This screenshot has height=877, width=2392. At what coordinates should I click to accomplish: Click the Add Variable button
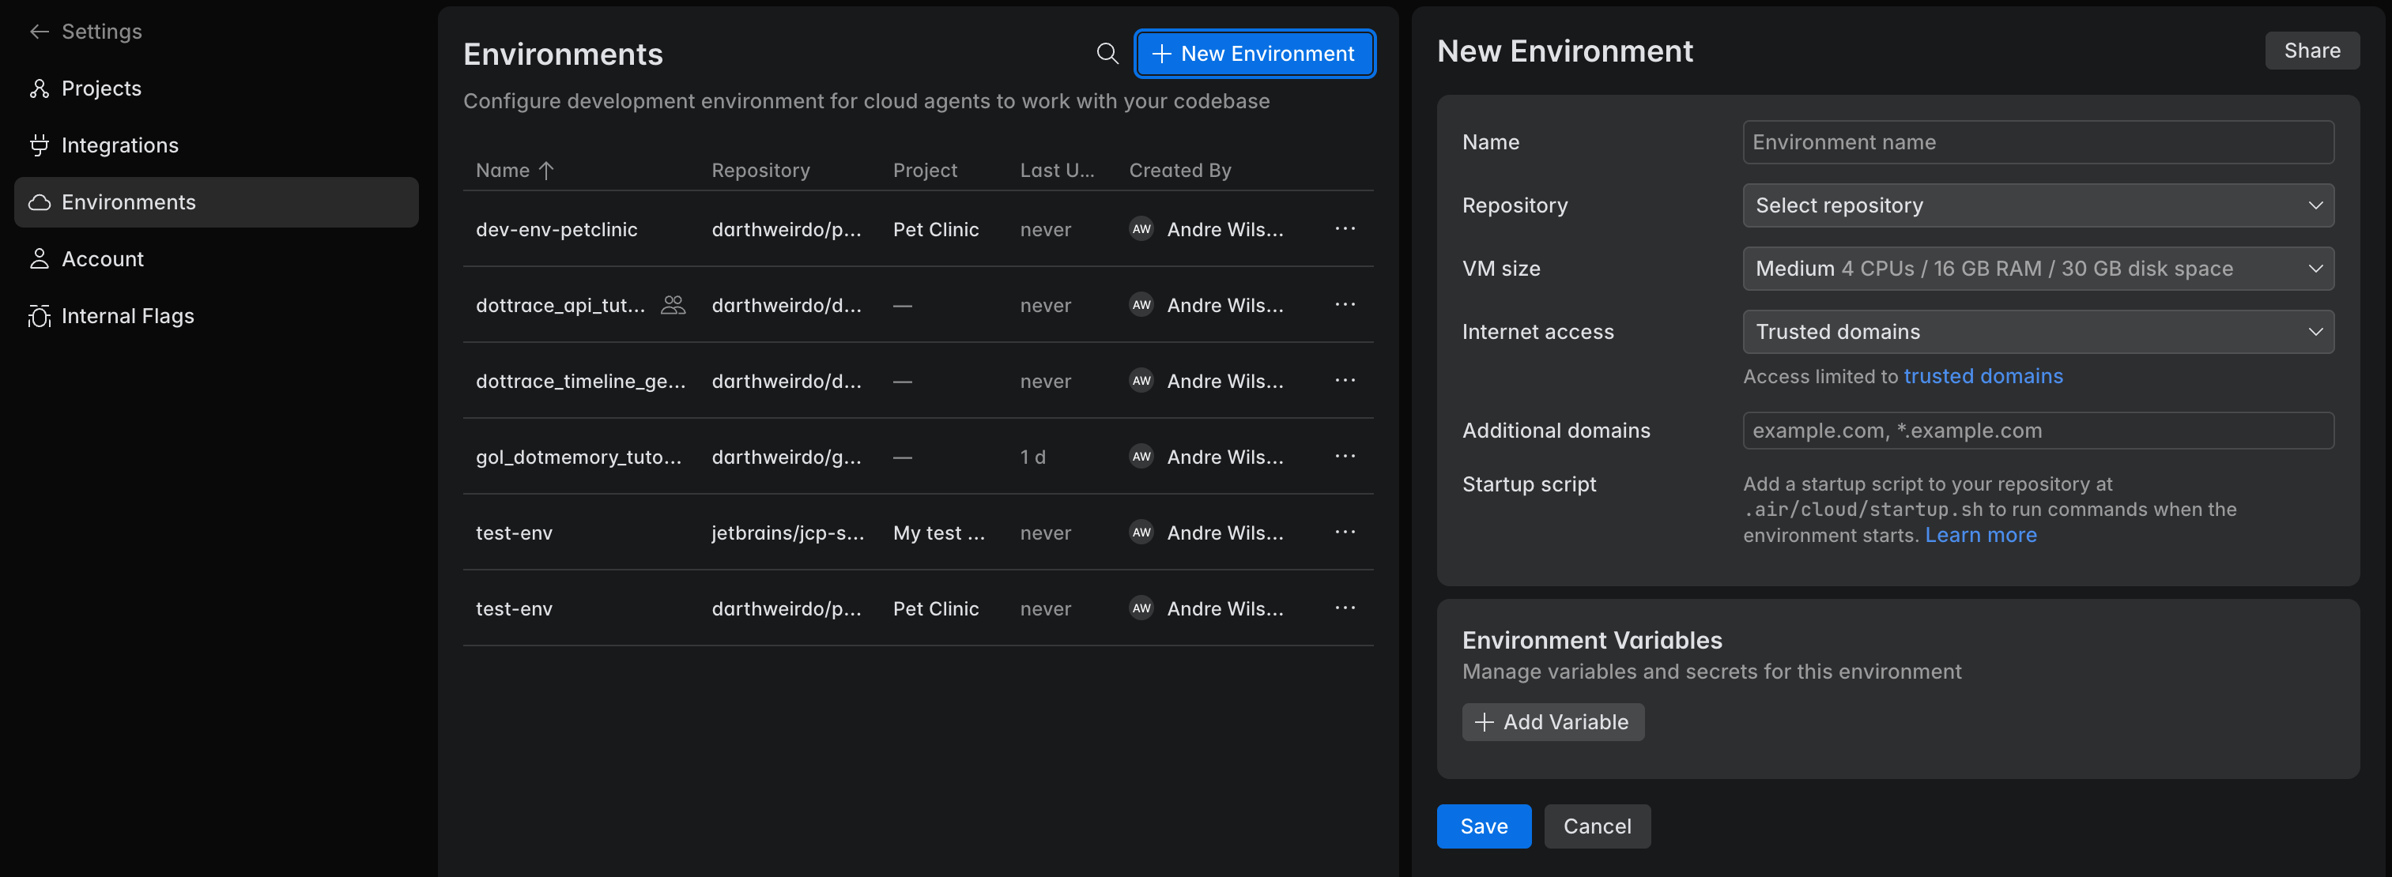coord(1553,722)
